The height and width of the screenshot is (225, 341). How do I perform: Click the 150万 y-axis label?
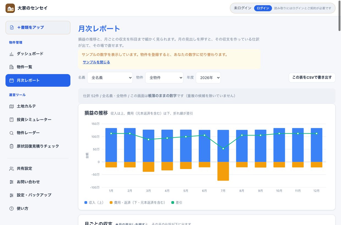[x=96, y=124]
